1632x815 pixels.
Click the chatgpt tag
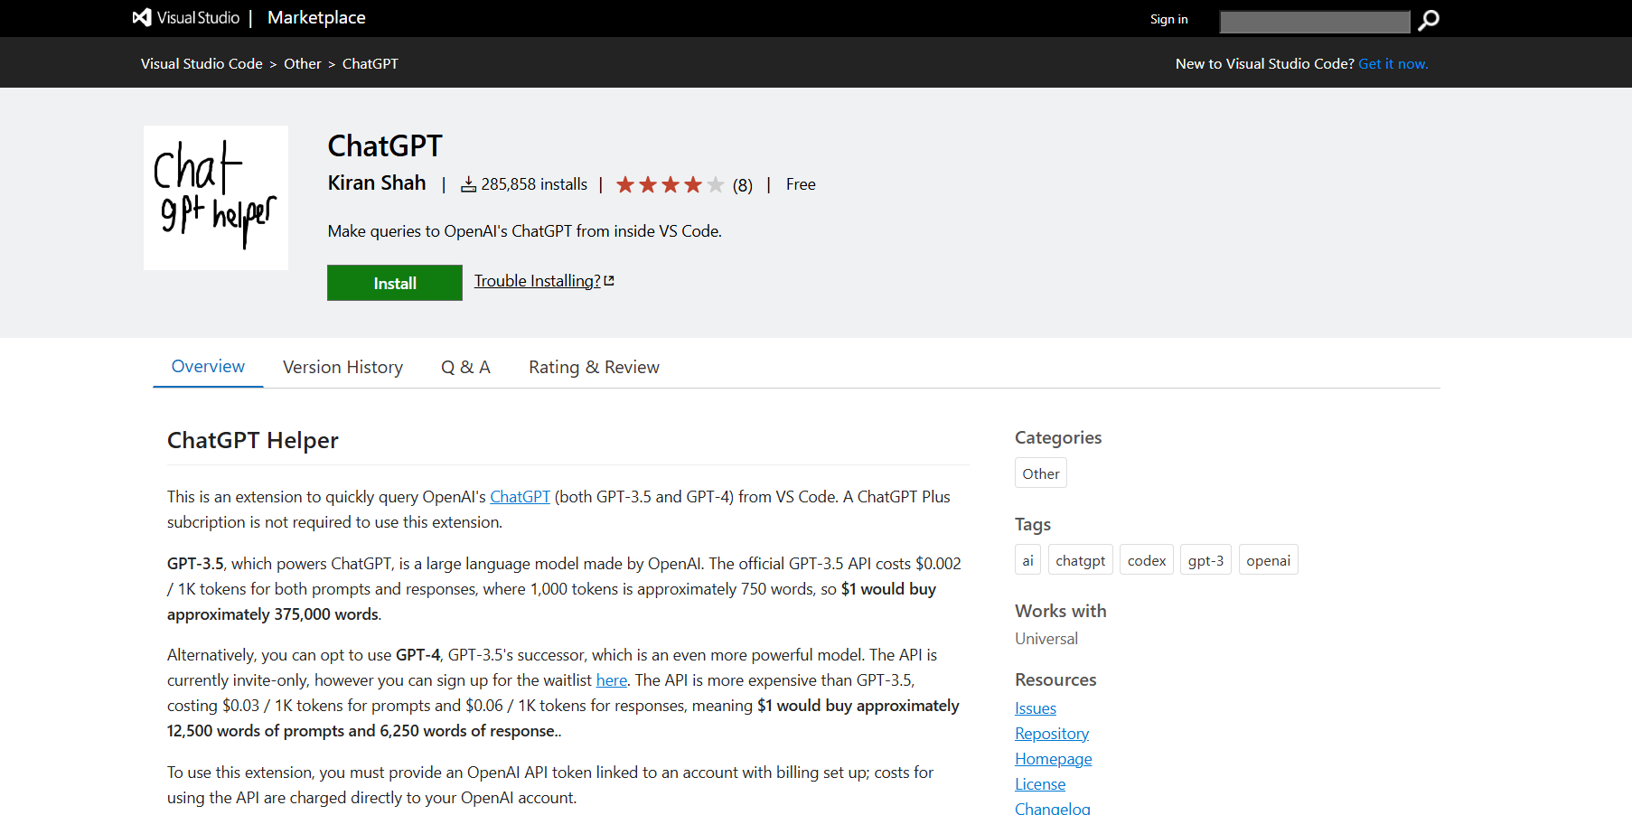[1080, 560]
